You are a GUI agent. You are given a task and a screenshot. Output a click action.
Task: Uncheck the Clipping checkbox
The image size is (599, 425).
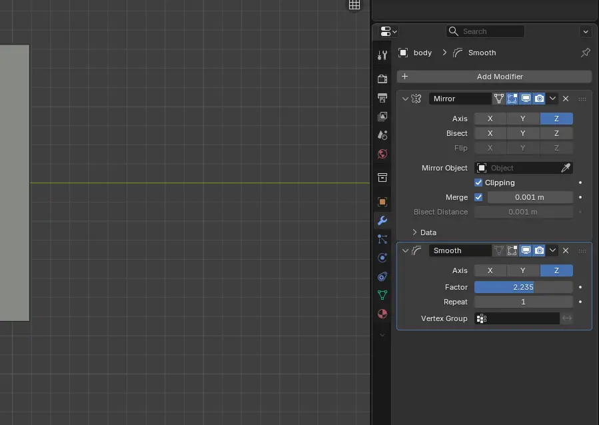(478, 182)
